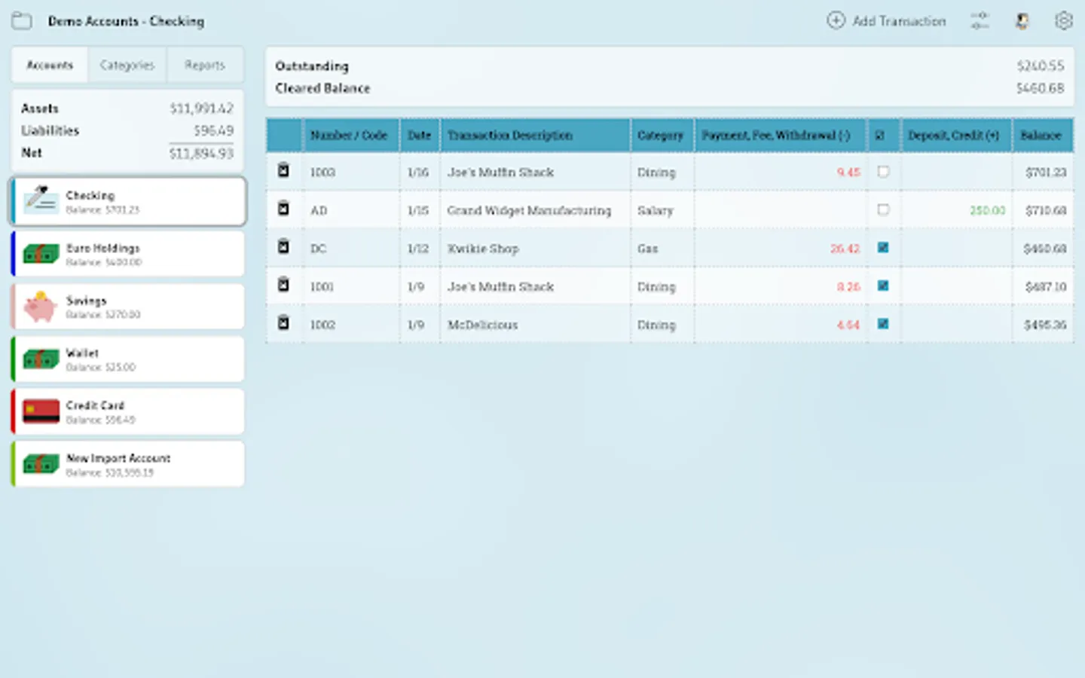Delete the 1003 Joe's Muffin Shack transaction
Screen dimensions: 1085x678
(x=283, y=170)
